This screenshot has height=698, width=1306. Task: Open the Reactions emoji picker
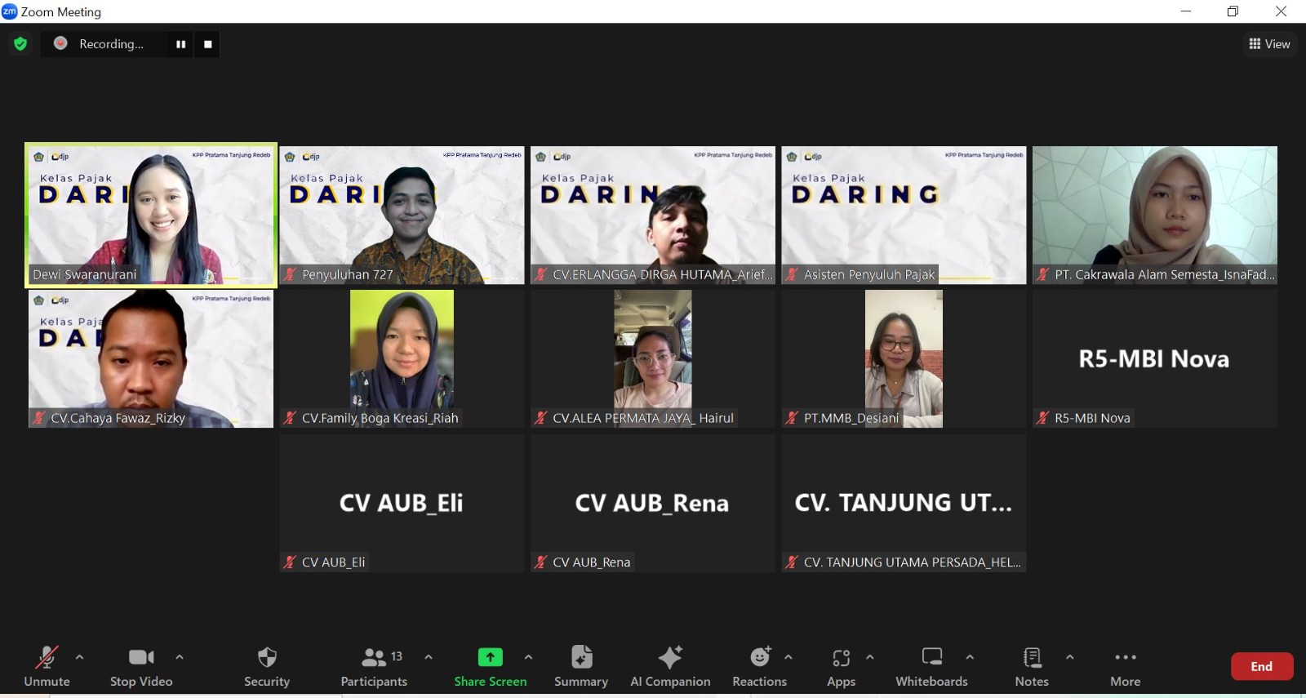pos(759,666)
